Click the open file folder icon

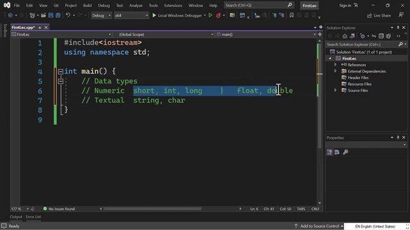tap(44, 15)
